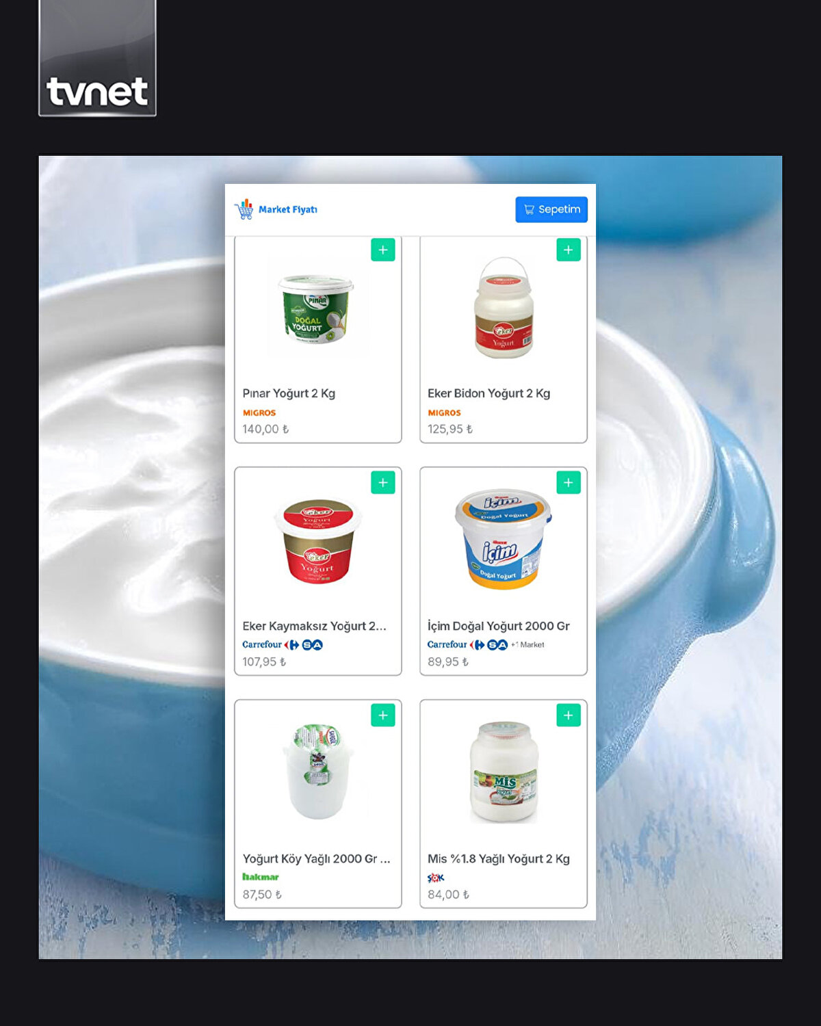Open the Mis yoğurt jar image
The height and width of the screenshot is (1026, 821).
(x=504, y=772)
